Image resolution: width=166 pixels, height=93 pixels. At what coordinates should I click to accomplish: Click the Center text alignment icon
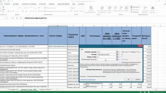tap(33, 11)
